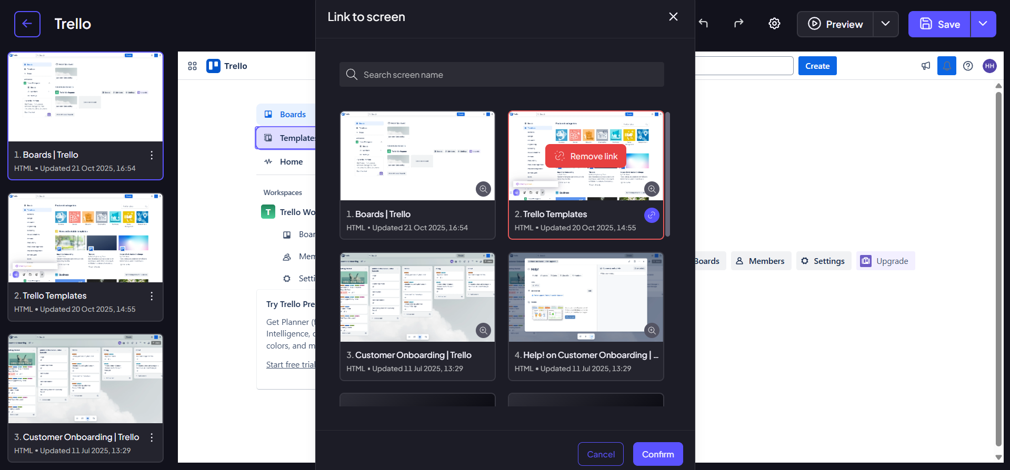Click the Save button
The height and width of the screenshot is (470, 1010).
[x=939, y=24]
